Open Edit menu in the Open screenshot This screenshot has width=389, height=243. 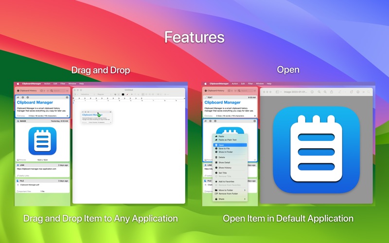[x=243, y=84]
